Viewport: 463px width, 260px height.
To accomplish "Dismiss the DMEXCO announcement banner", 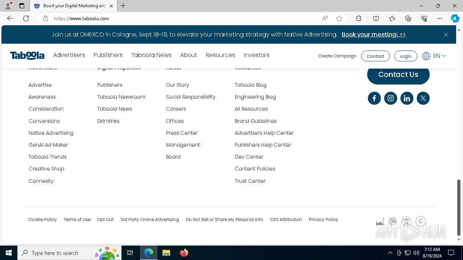I will pos(446,35).
